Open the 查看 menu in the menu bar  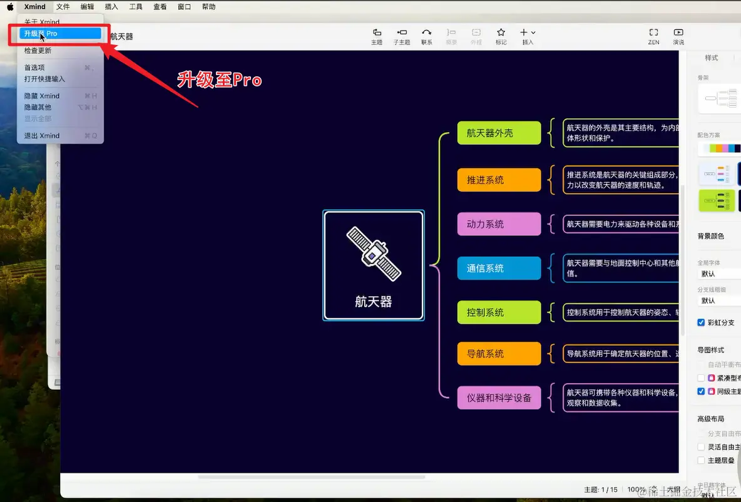click(x=160, y=7)
